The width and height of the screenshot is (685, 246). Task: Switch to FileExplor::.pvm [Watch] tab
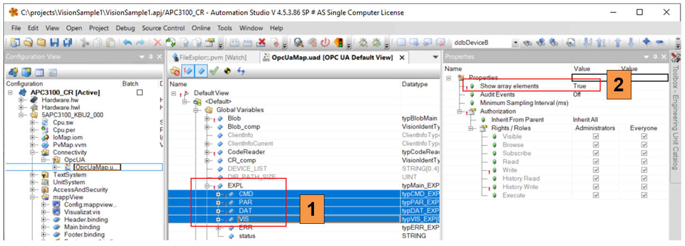pyautogui.click(x=211, y=57)
